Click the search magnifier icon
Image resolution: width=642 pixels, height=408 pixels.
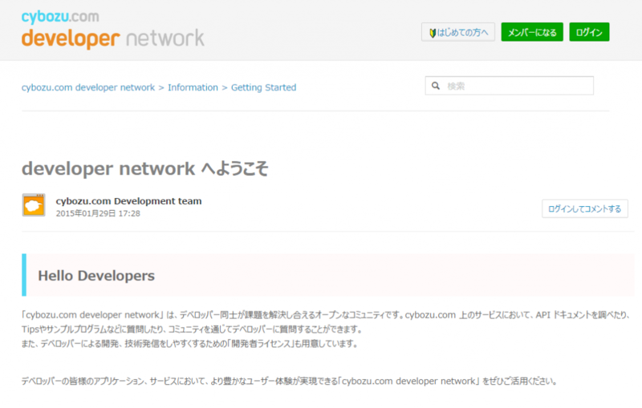click(436, 86)
